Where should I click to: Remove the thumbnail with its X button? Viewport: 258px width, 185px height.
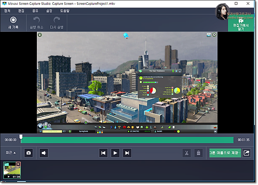point(18,164)
